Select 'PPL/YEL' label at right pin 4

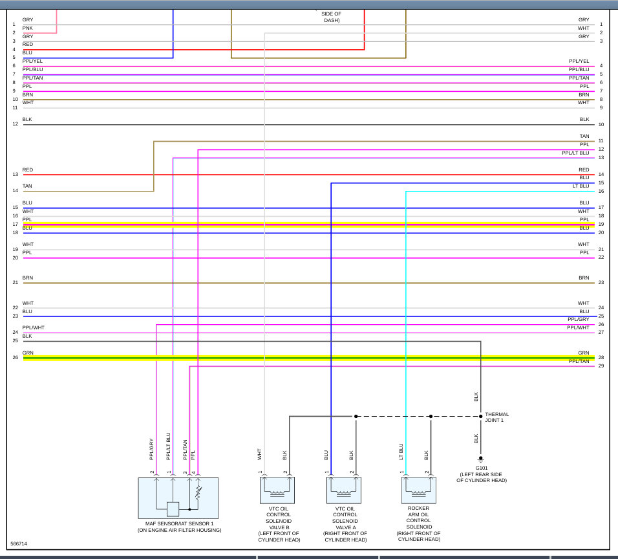(579, 61)
